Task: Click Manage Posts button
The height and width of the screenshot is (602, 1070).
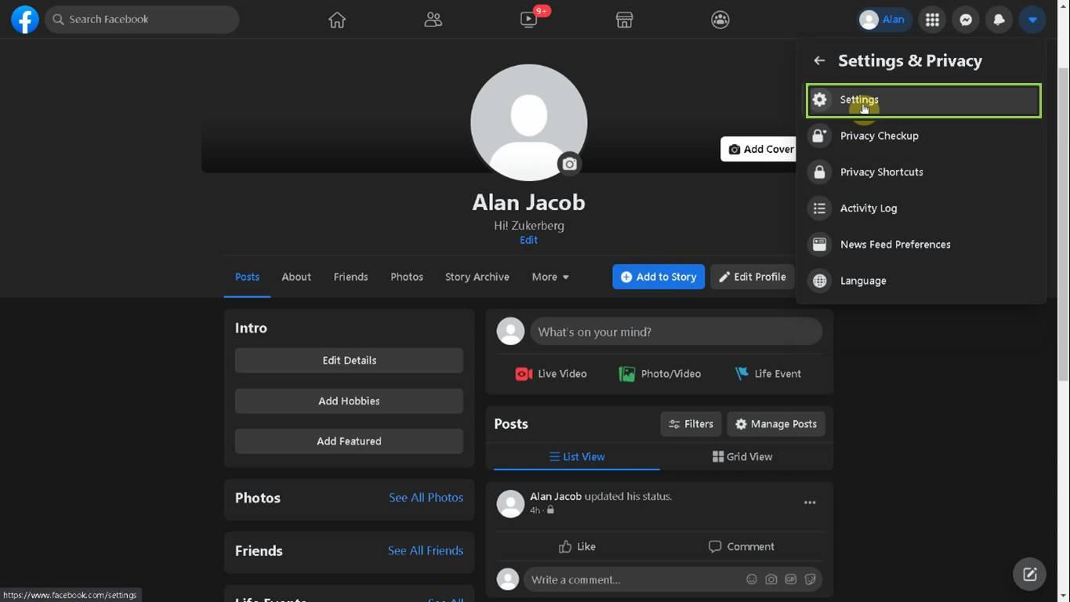Action: (775, 424)
